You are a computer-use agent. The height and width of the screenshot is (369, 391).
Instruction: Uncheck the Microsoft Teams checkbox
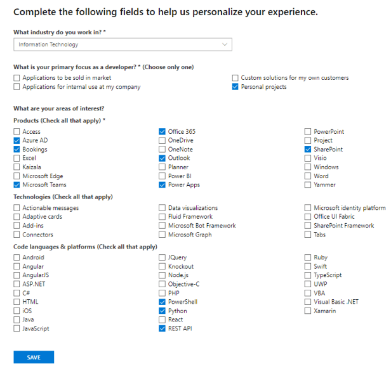click(17, 185)
